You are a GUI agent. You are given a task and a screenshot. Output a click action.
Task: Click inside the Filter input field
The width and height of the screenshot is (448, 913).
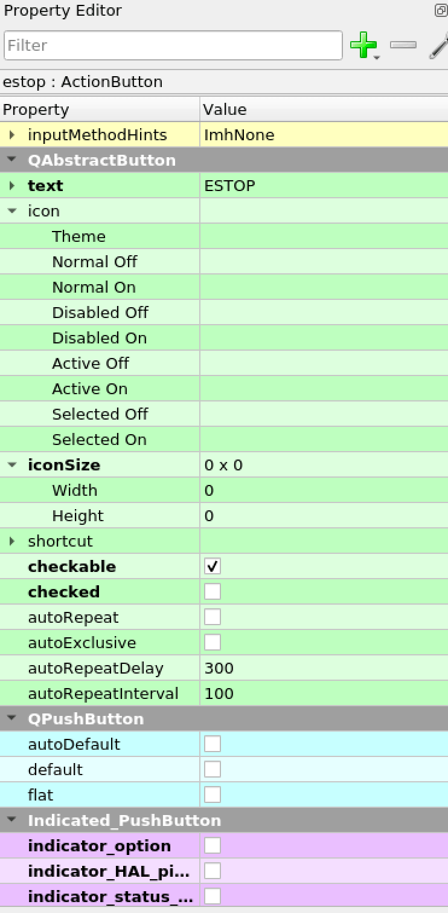tap(173, 45)
